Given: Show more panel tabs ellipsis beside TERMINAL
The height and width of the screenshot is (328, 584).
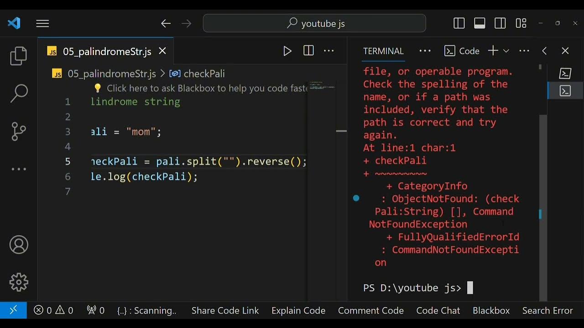Looking at the screenshot, I should (425, 51).
